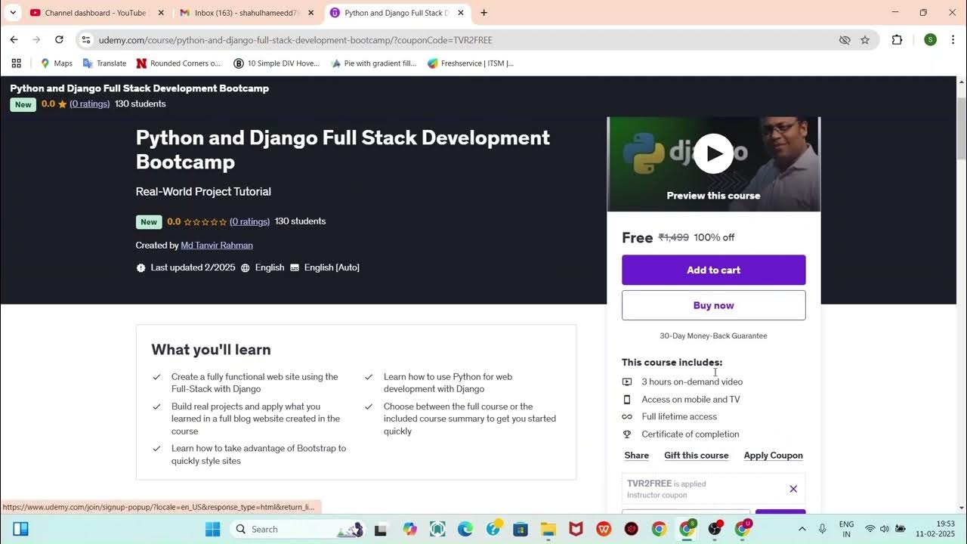Click the Add to cart button
This screenshot has height=544, width=967.
(x=713, y=270)
